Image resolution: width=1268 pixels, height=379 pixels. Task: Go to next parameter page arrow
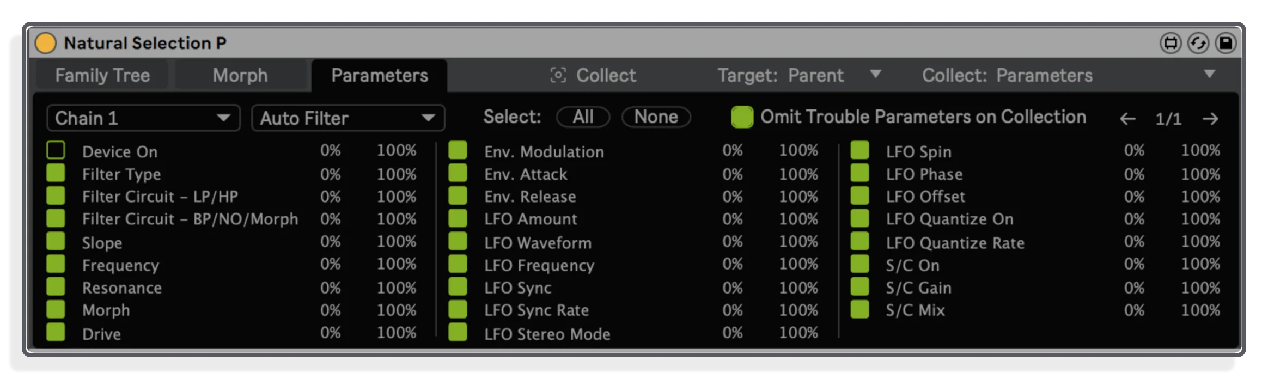pos(1210,119)
